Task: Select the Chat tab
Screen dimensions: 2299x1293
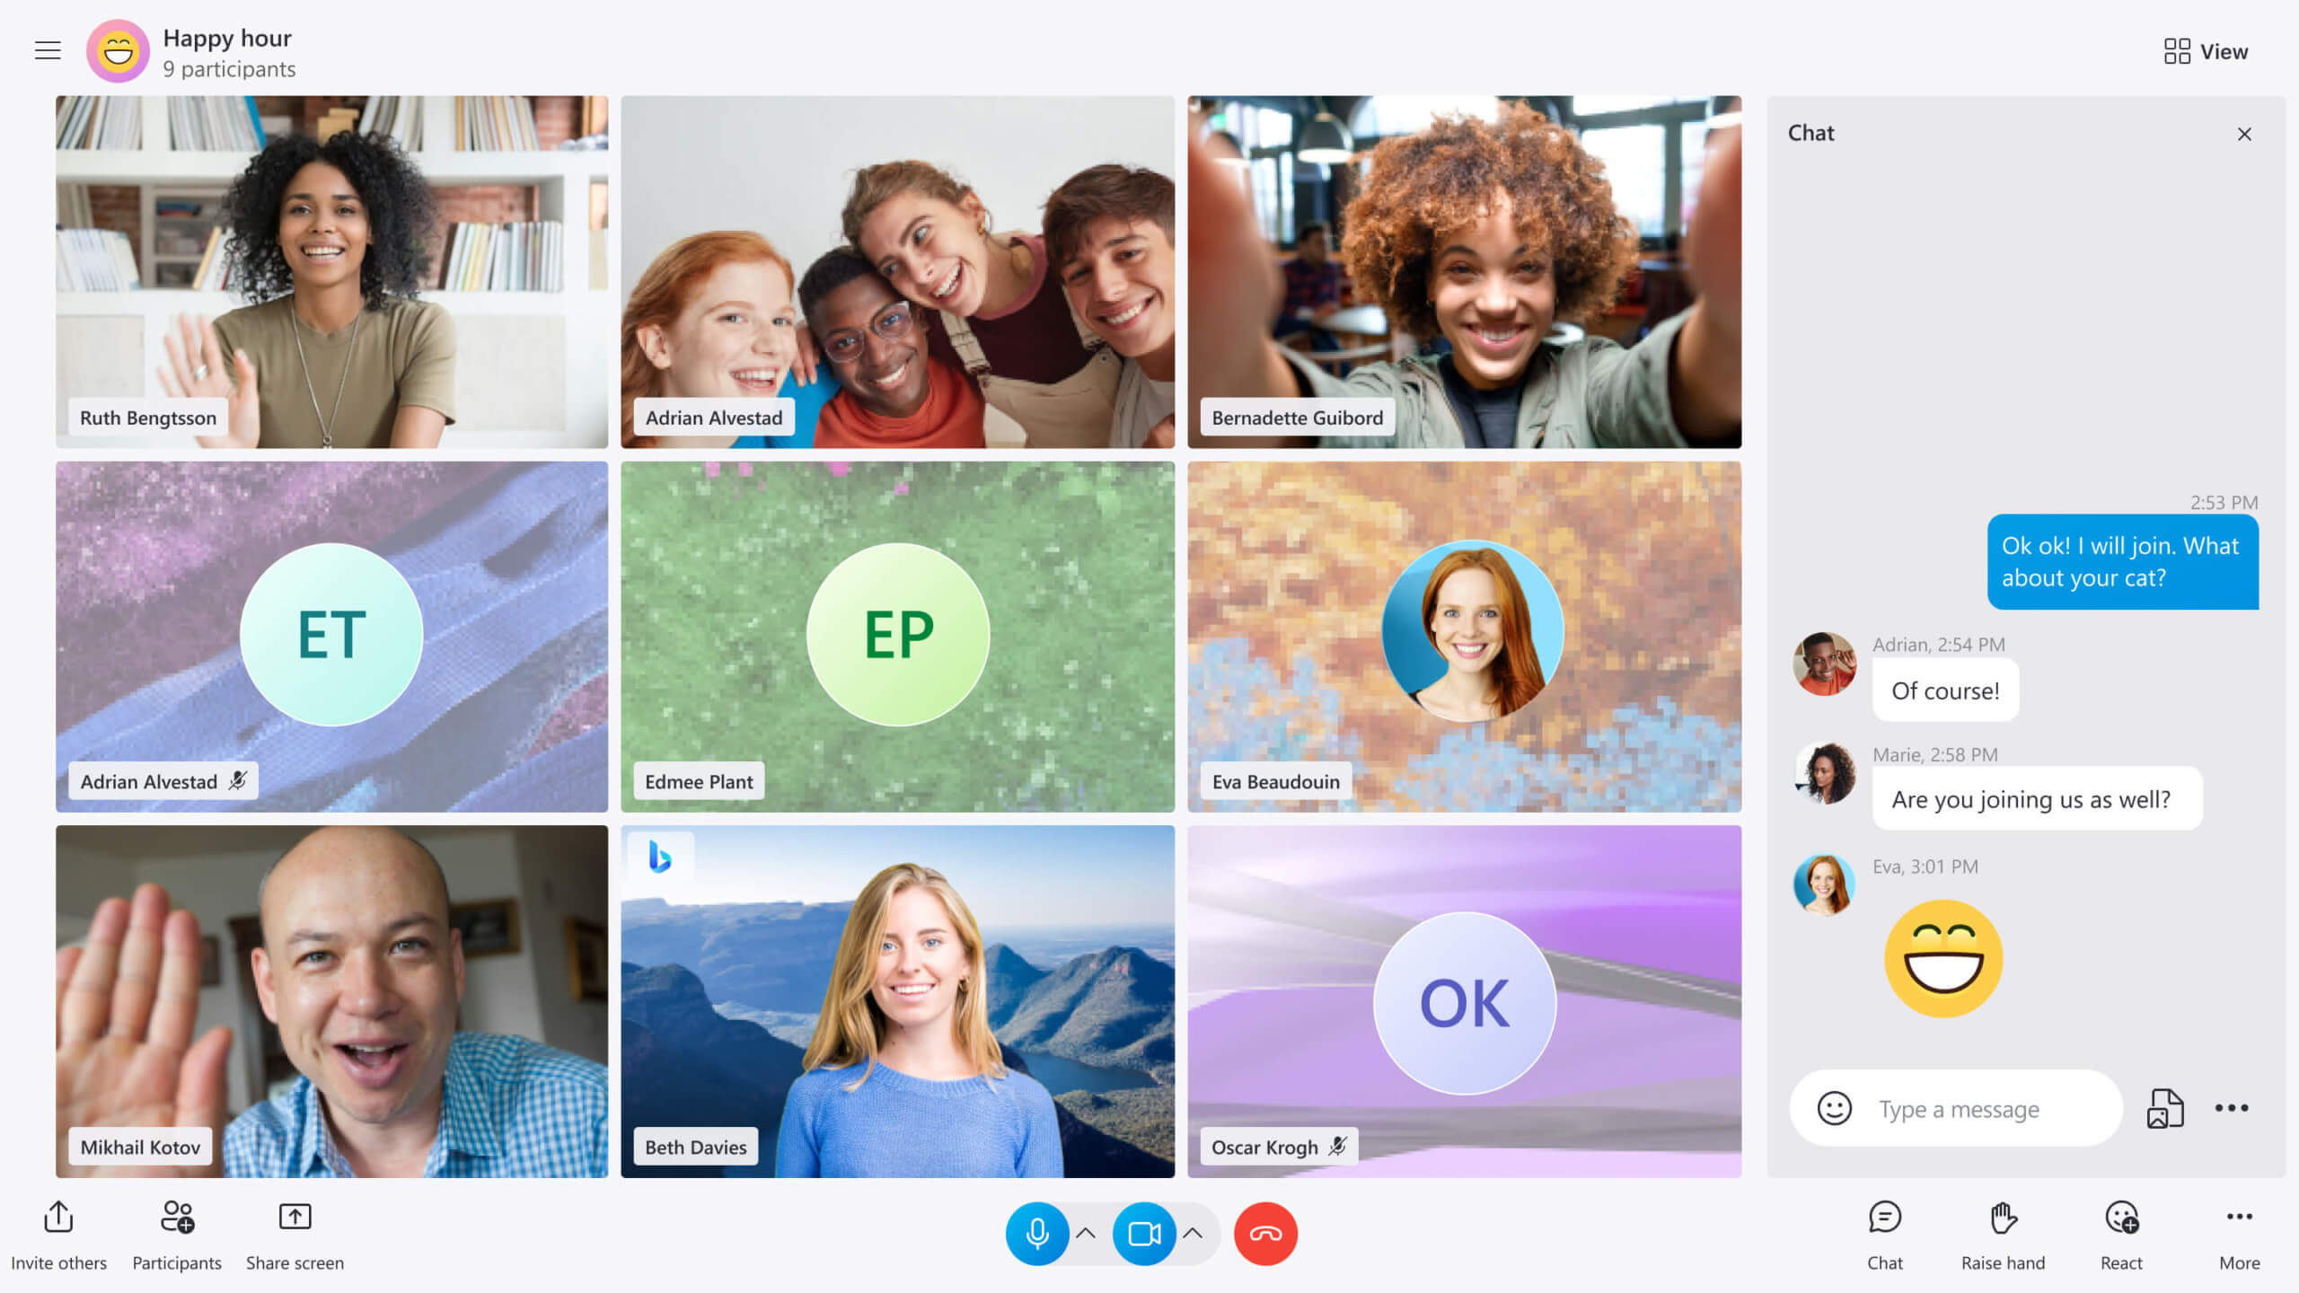Action: [1884, 1233]
